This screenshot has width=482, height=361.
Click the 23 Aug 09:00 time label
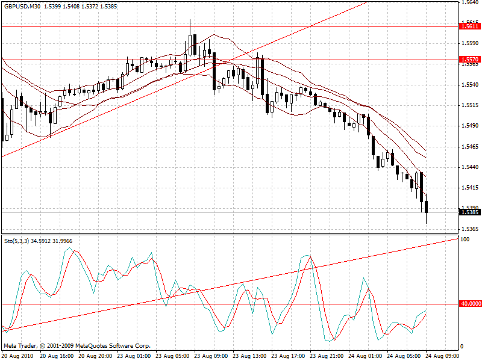point(211,356)
